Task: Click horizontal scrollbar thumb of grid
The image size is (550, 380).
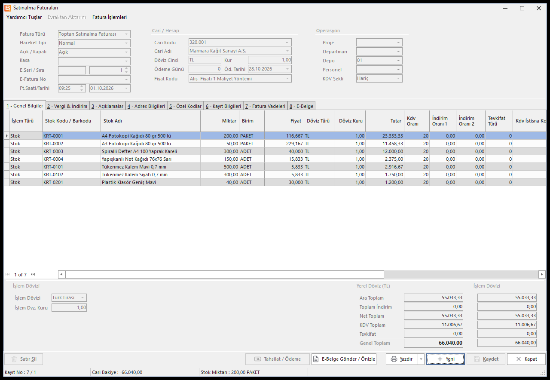Action: point(225,274)
